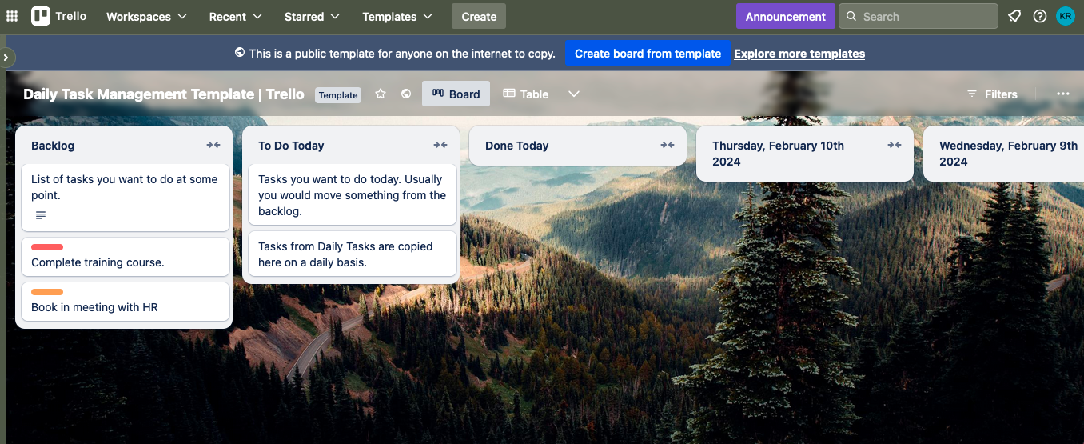Click the red label on Complete training course
Viewport: 1084px width, 444px height.
tap(47, 247)
